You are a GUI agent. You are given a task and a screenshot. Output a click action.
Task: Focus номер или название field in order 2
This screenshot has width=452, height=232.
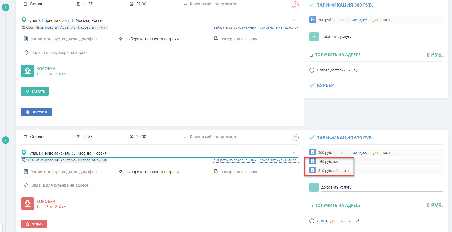click(x=255, y=172)
